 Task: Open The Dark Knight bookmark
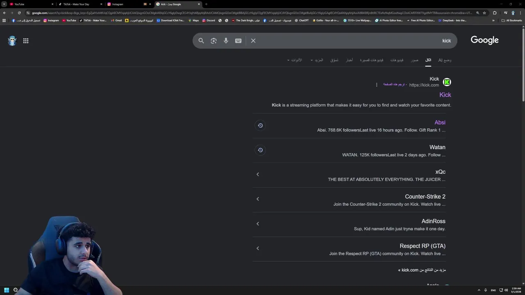point(245,20)
